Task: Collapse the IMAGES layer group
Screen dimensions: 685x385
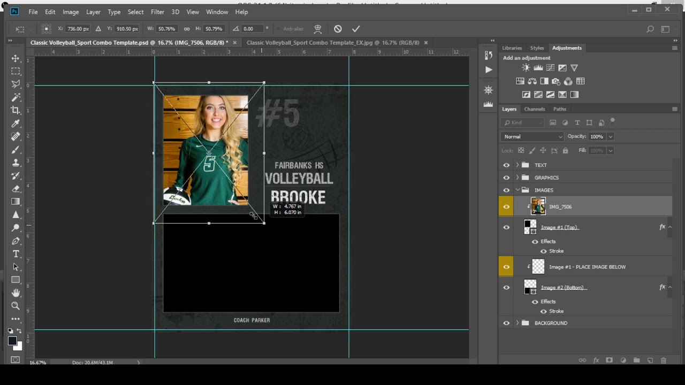Action: [x=517, y=190]
